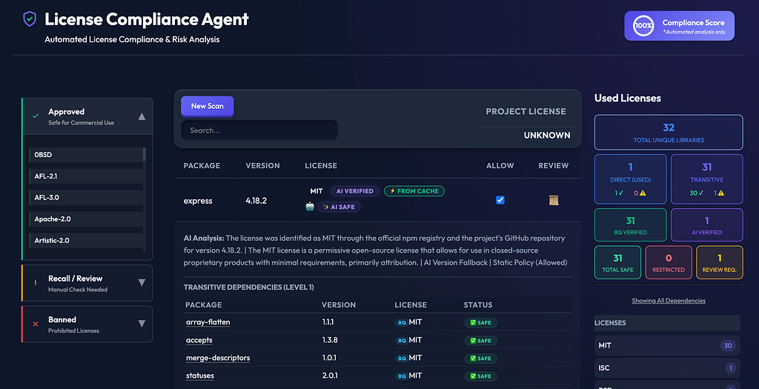
Task: Click the green checkmark icon on Approved
Action: [36, 116]
